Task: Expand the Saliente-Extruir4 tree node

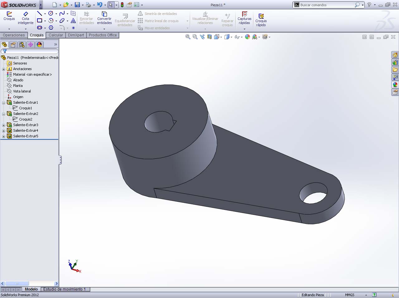Action: pos(4,131)
